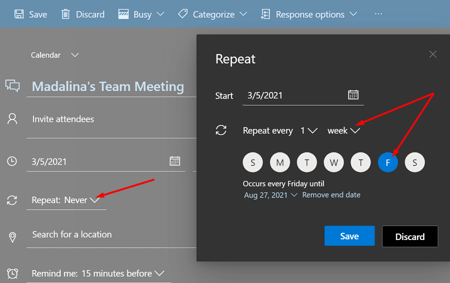Click the Discard trash can icon
The height and width of the screenshot is (283, 450).
pyautogui.click(x=65, y=14)
